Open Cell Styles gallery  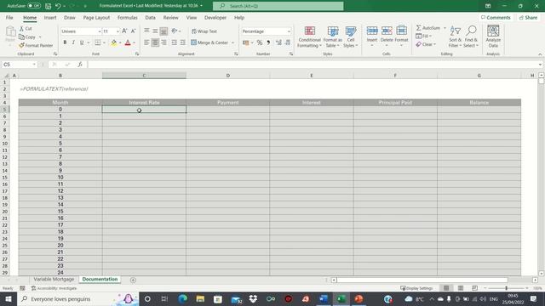(x=350, y=37)
